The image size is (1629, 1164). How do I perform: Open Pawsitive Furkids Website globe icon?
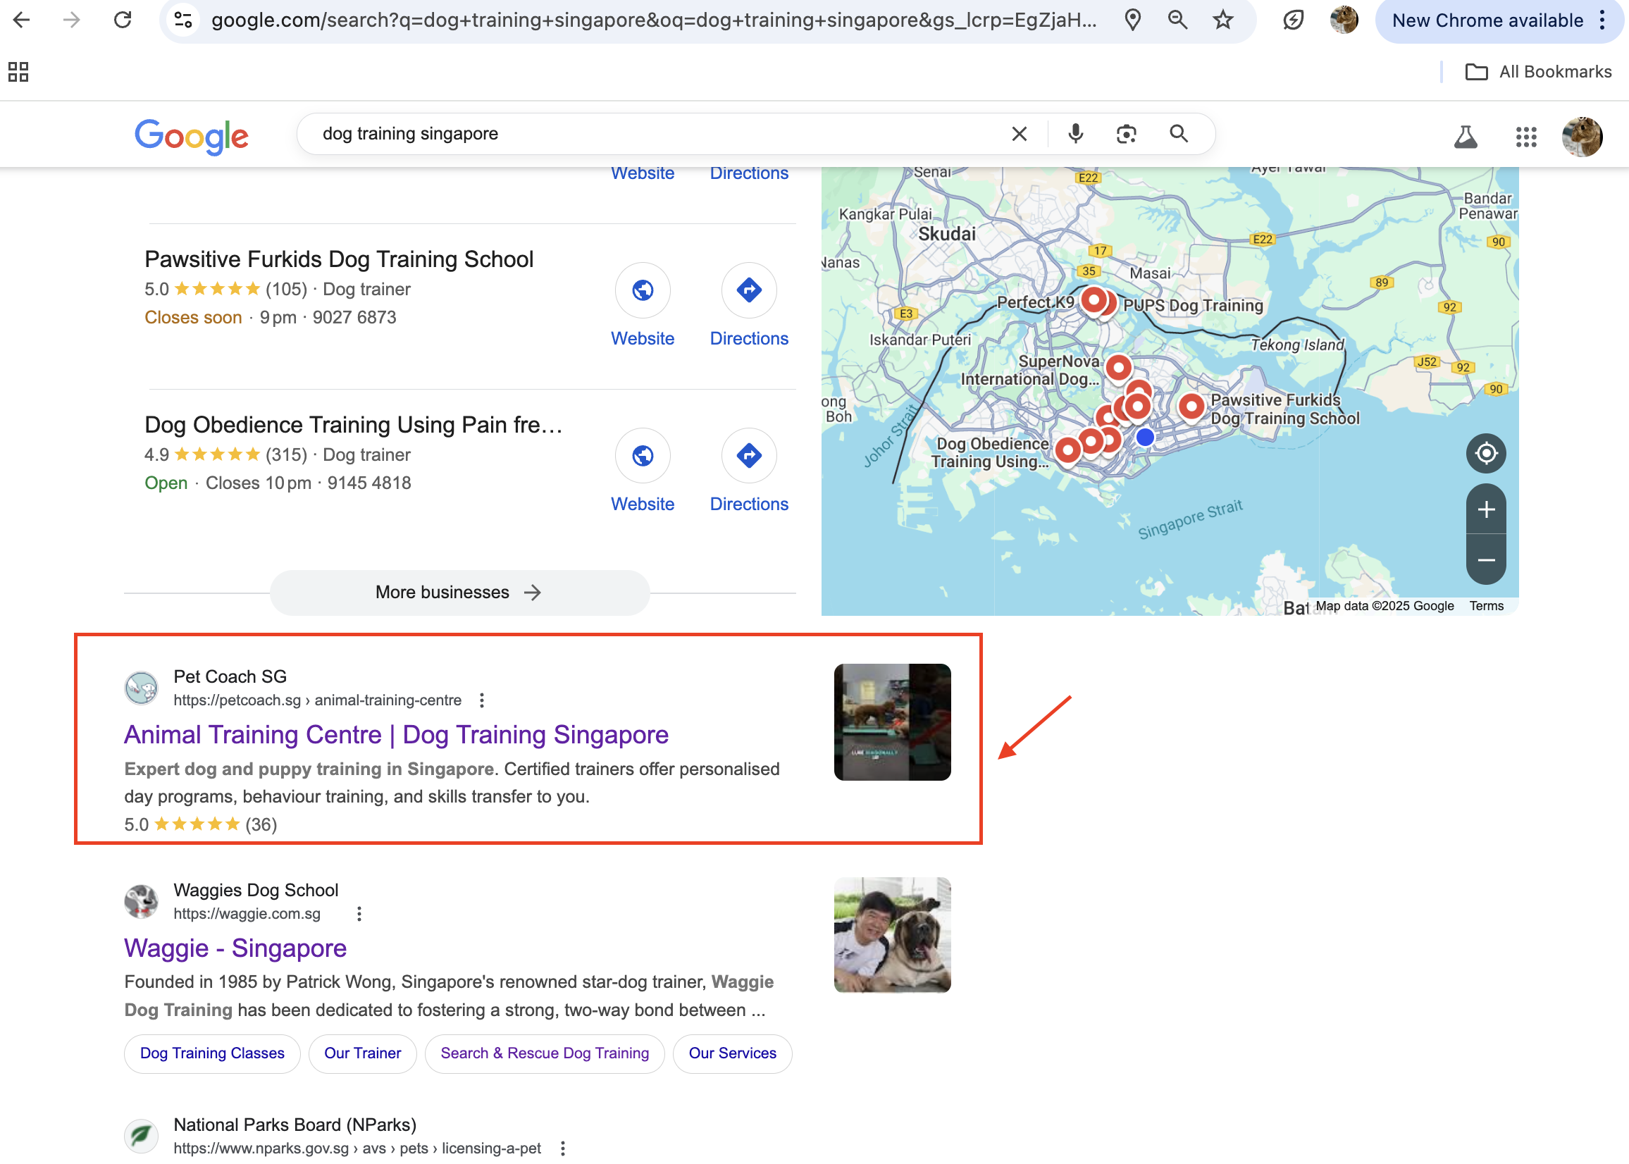(x=643, y=290)
